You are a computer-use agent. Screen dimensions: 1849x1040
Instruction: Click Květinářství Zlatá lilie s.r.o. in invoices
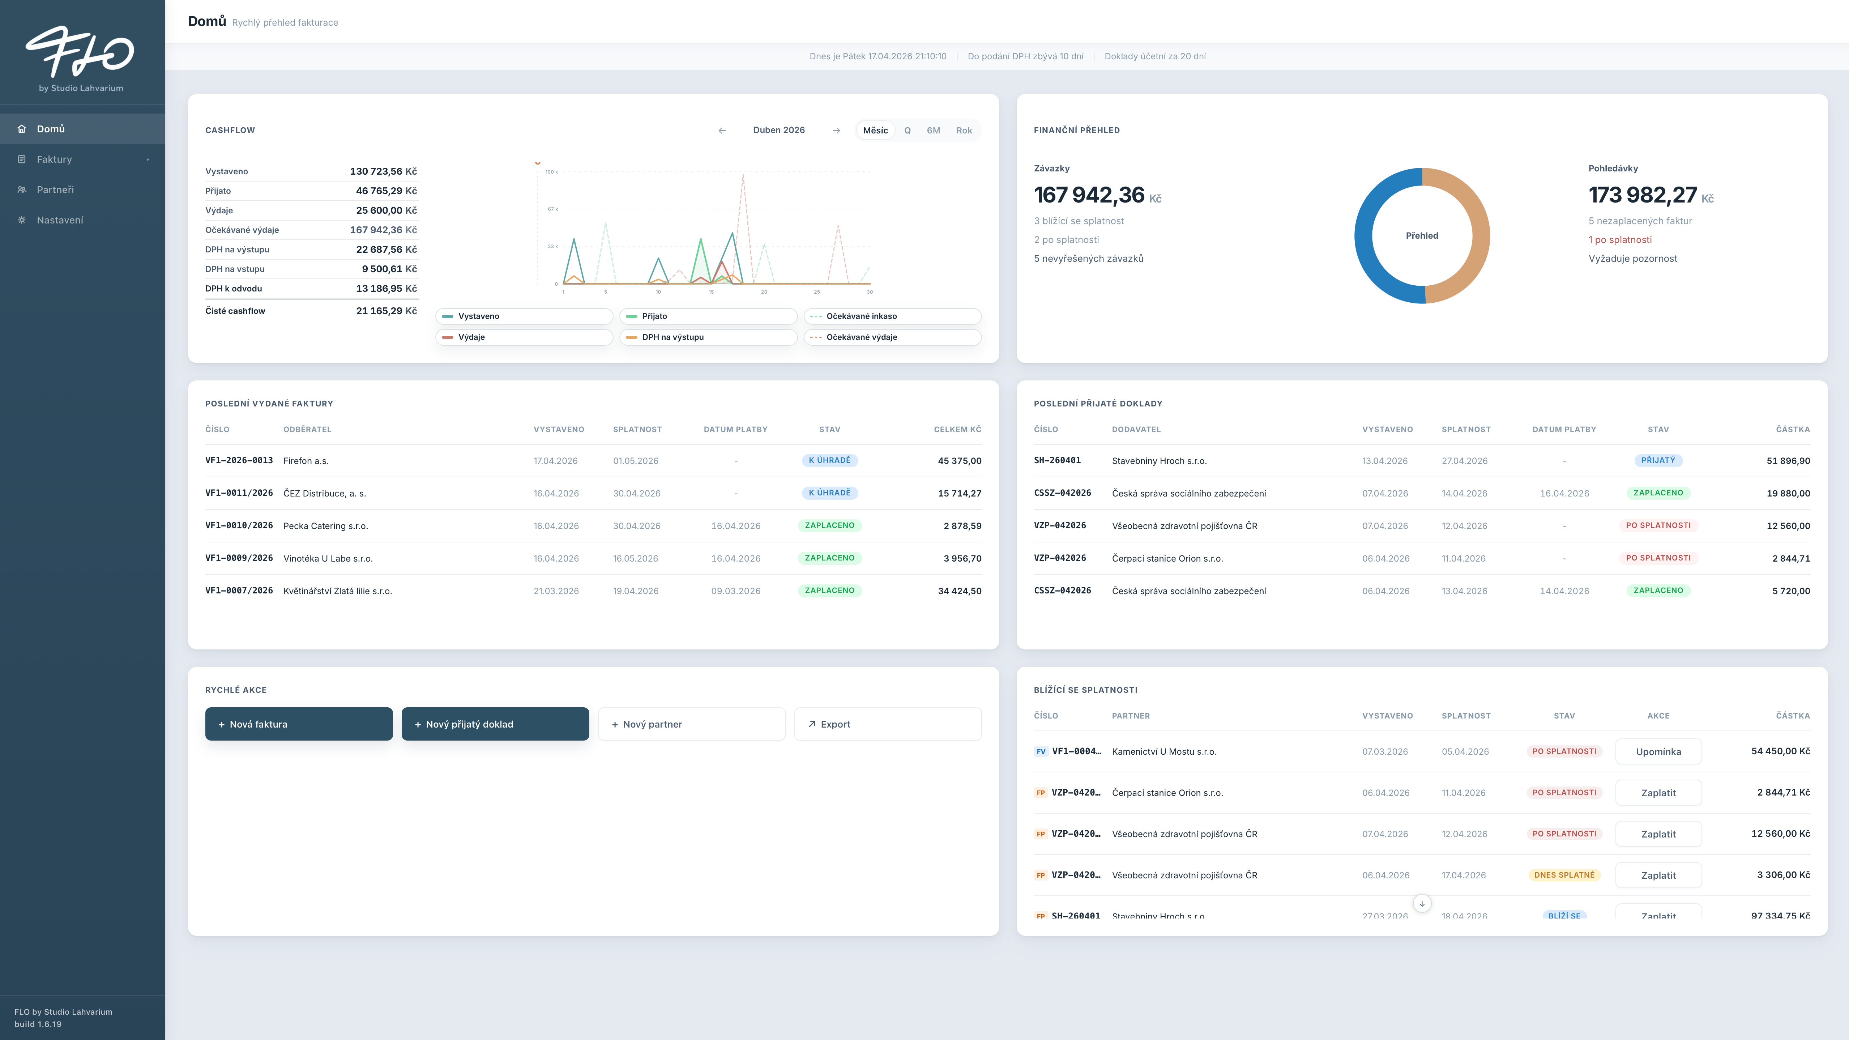click(337, 591)
